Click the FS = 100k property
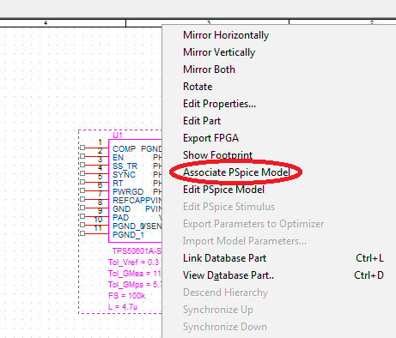The width and height of the screenshot is (396, 338). (x=126, y=296)
